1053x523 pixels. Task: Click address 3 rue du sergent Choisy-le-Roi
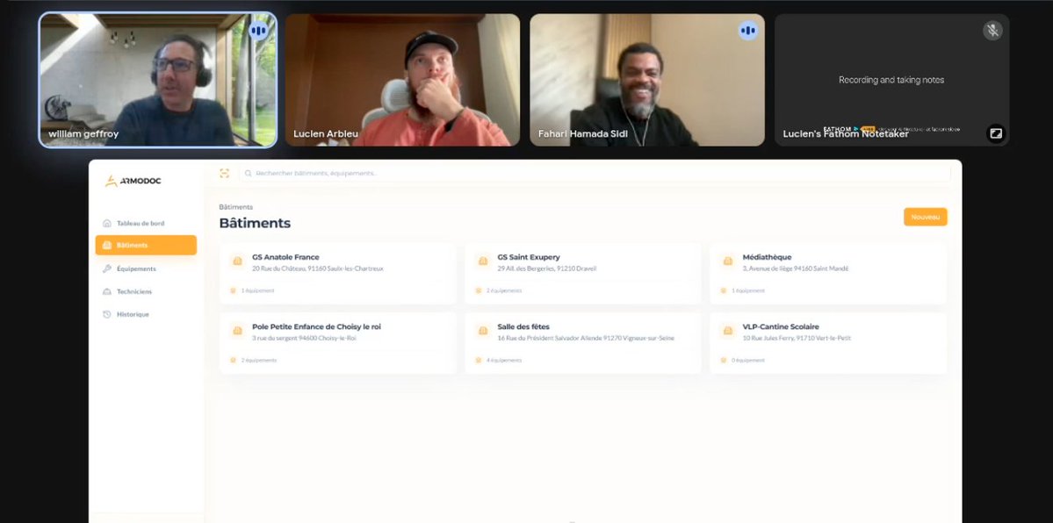tap(304, 339)
